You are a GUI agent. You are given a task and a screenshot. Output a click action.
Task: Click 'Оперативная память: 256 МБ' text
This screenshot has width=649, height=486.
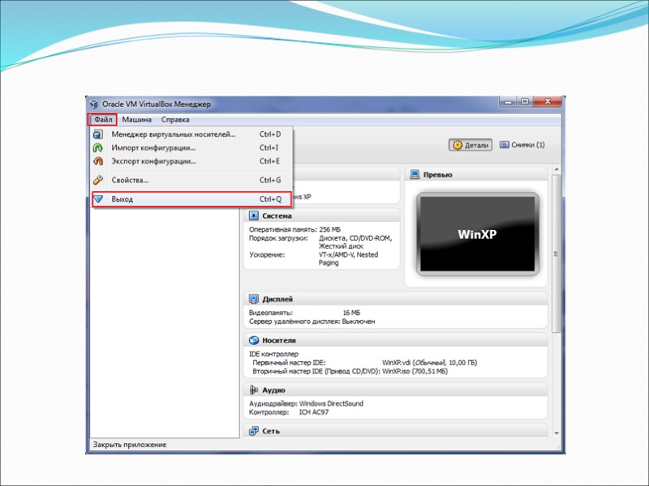tap(294, 229)
